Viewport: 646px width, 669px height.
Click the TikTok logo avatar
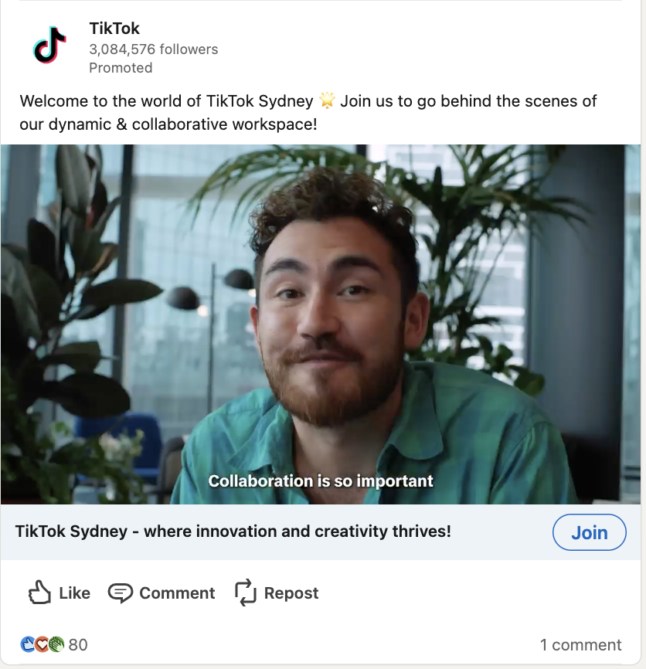pos(49,46)
